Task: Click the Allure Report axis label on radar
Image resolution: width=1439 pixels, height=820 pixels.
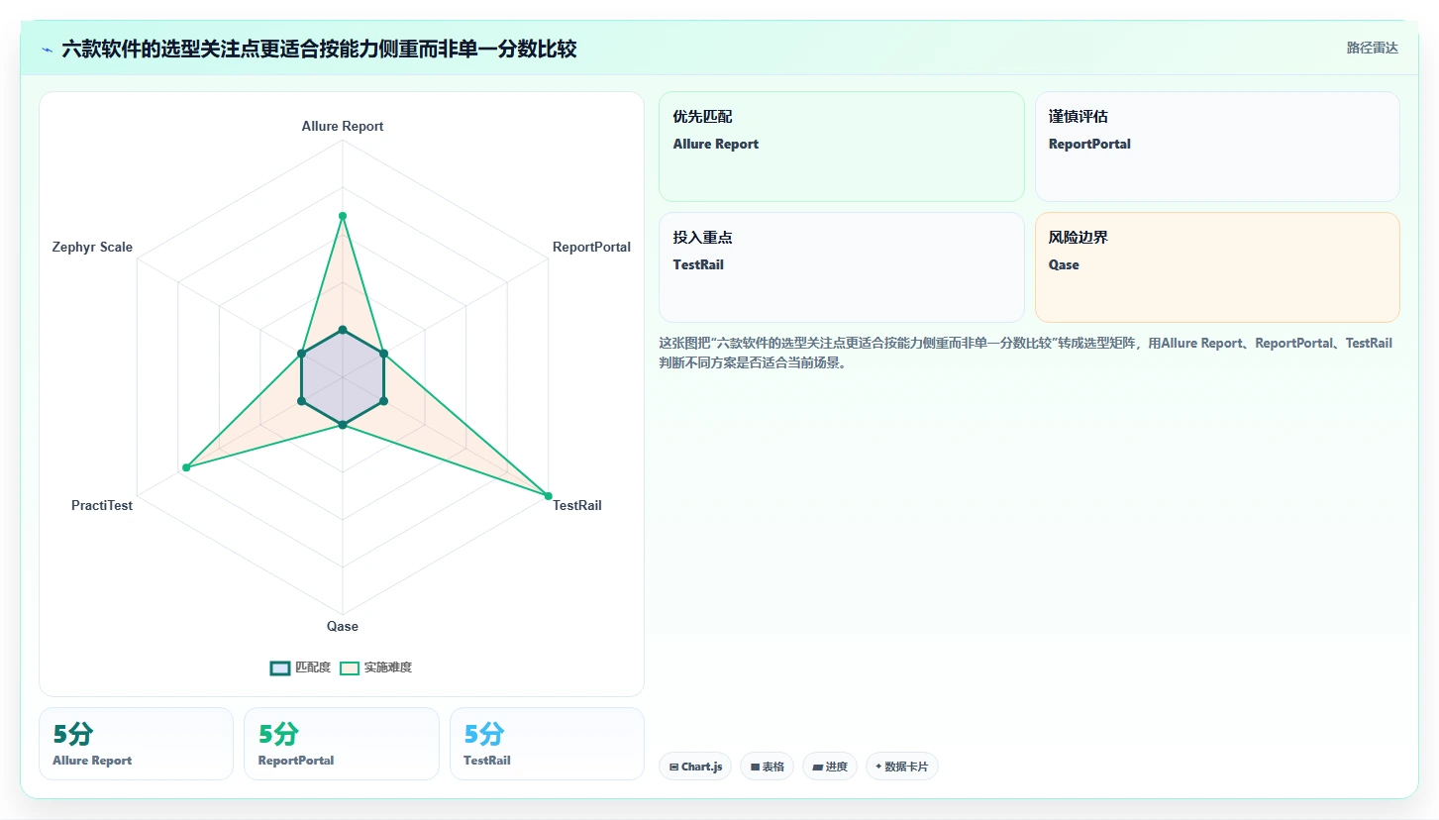Action: [343, 127]
